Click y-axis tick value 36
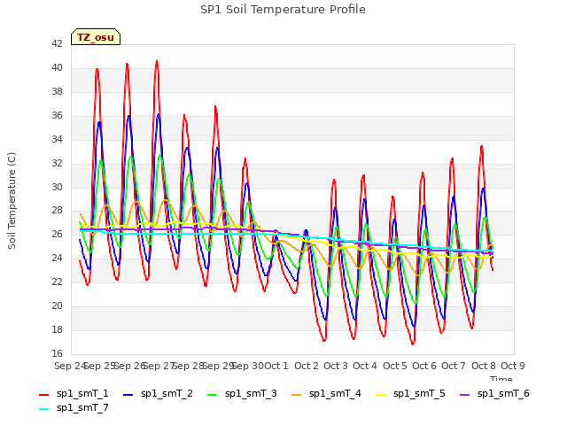Screen dimensions: 567x425 [57, 115]
